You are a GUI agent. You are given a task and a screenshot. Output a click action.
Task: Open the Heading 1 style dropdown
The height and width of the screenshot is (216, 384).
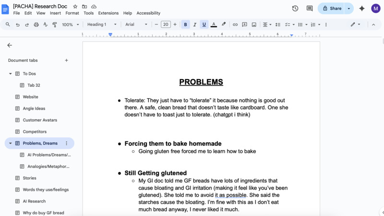click(102, 24)
